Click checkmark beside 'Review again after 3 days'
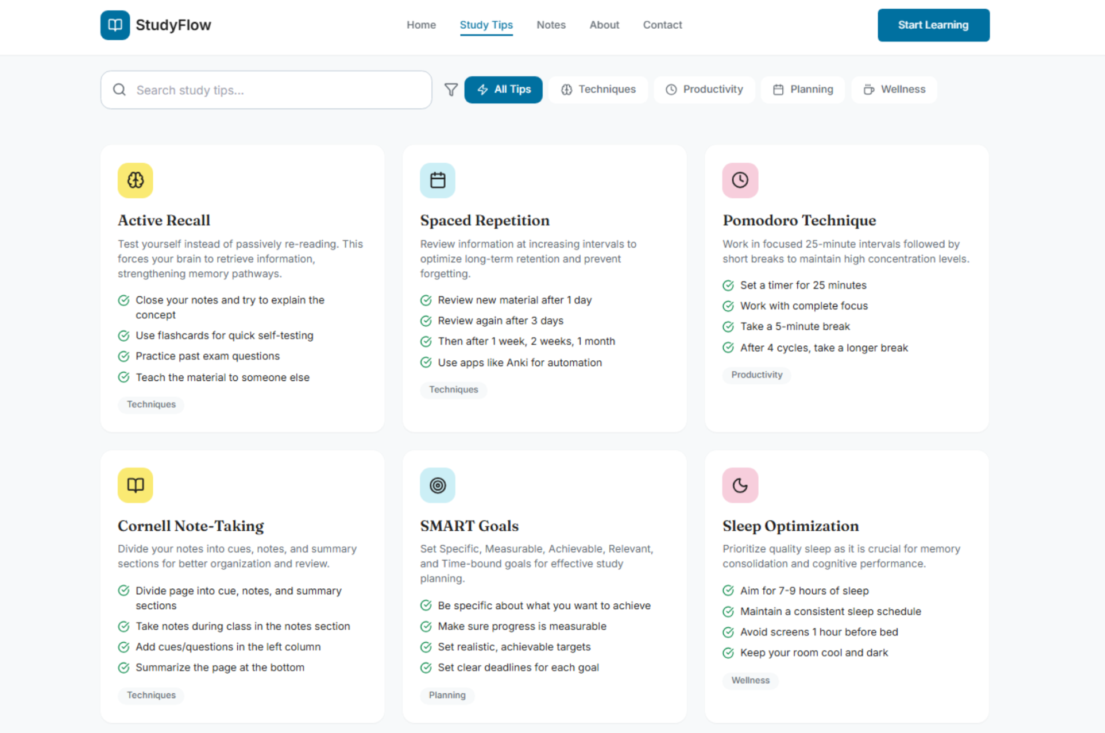 pos(426,321)
